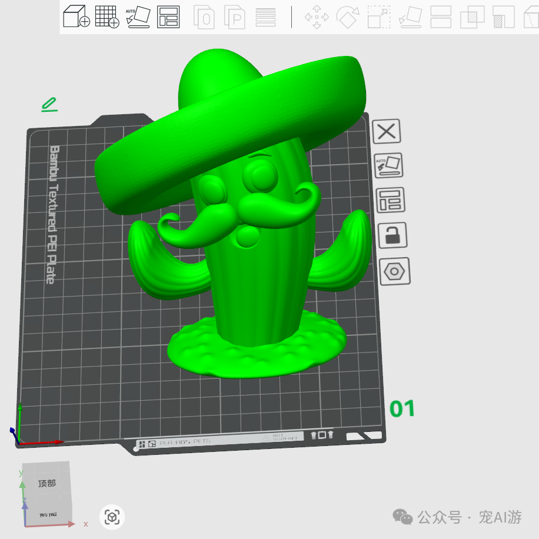Select the 顶部 face of view cube

click(x=46, y=484)
